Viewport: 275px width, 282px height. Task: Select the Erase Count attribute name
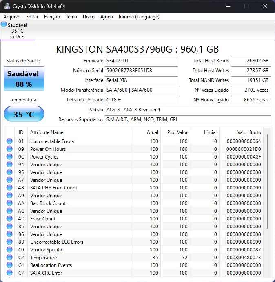(43, 219)
